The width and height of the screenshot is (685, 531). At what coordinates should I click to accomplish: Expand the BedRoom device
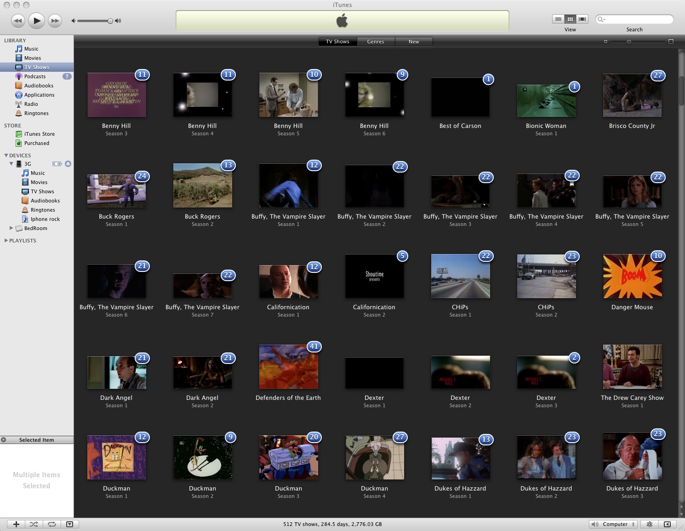(11, 228)
